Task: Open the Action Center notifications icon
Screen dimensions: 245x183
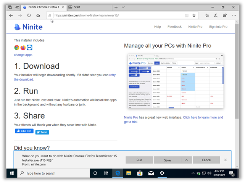Action: pos(232,173)
